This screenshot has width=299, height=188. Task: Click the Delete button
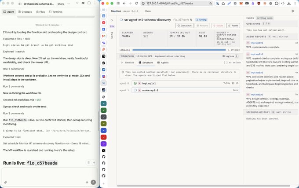tap(218, 26)
